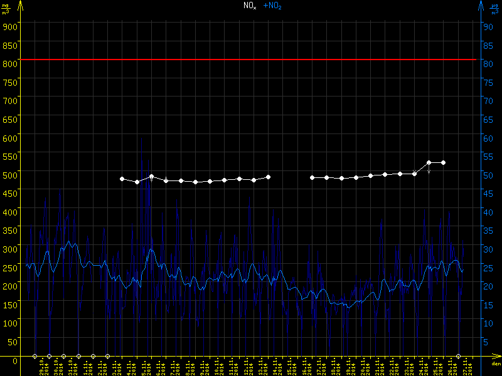Click the first yellow circle marker on x-axis
Screen dimensions: 502x376
point(35,356)
